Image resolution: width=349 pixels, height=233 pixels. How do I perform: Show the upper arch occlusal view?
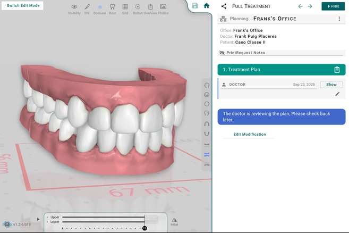(x=207, y=124)
